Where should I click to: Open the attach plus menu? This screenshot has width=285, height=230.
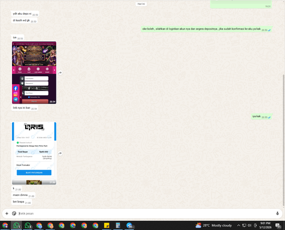7,213
